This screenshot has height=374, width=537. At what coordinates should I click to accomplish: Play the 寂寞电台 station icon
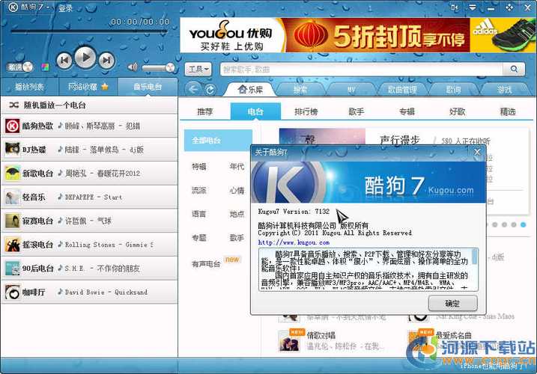pos(12,221)
